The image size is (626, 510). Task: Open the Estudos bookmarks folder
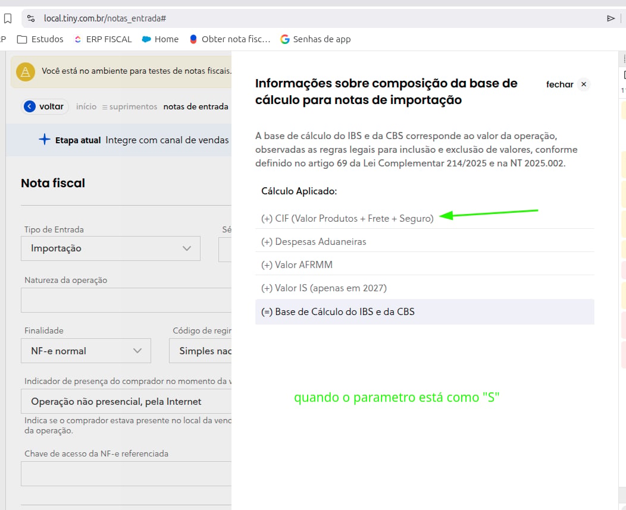pos(40,39)
